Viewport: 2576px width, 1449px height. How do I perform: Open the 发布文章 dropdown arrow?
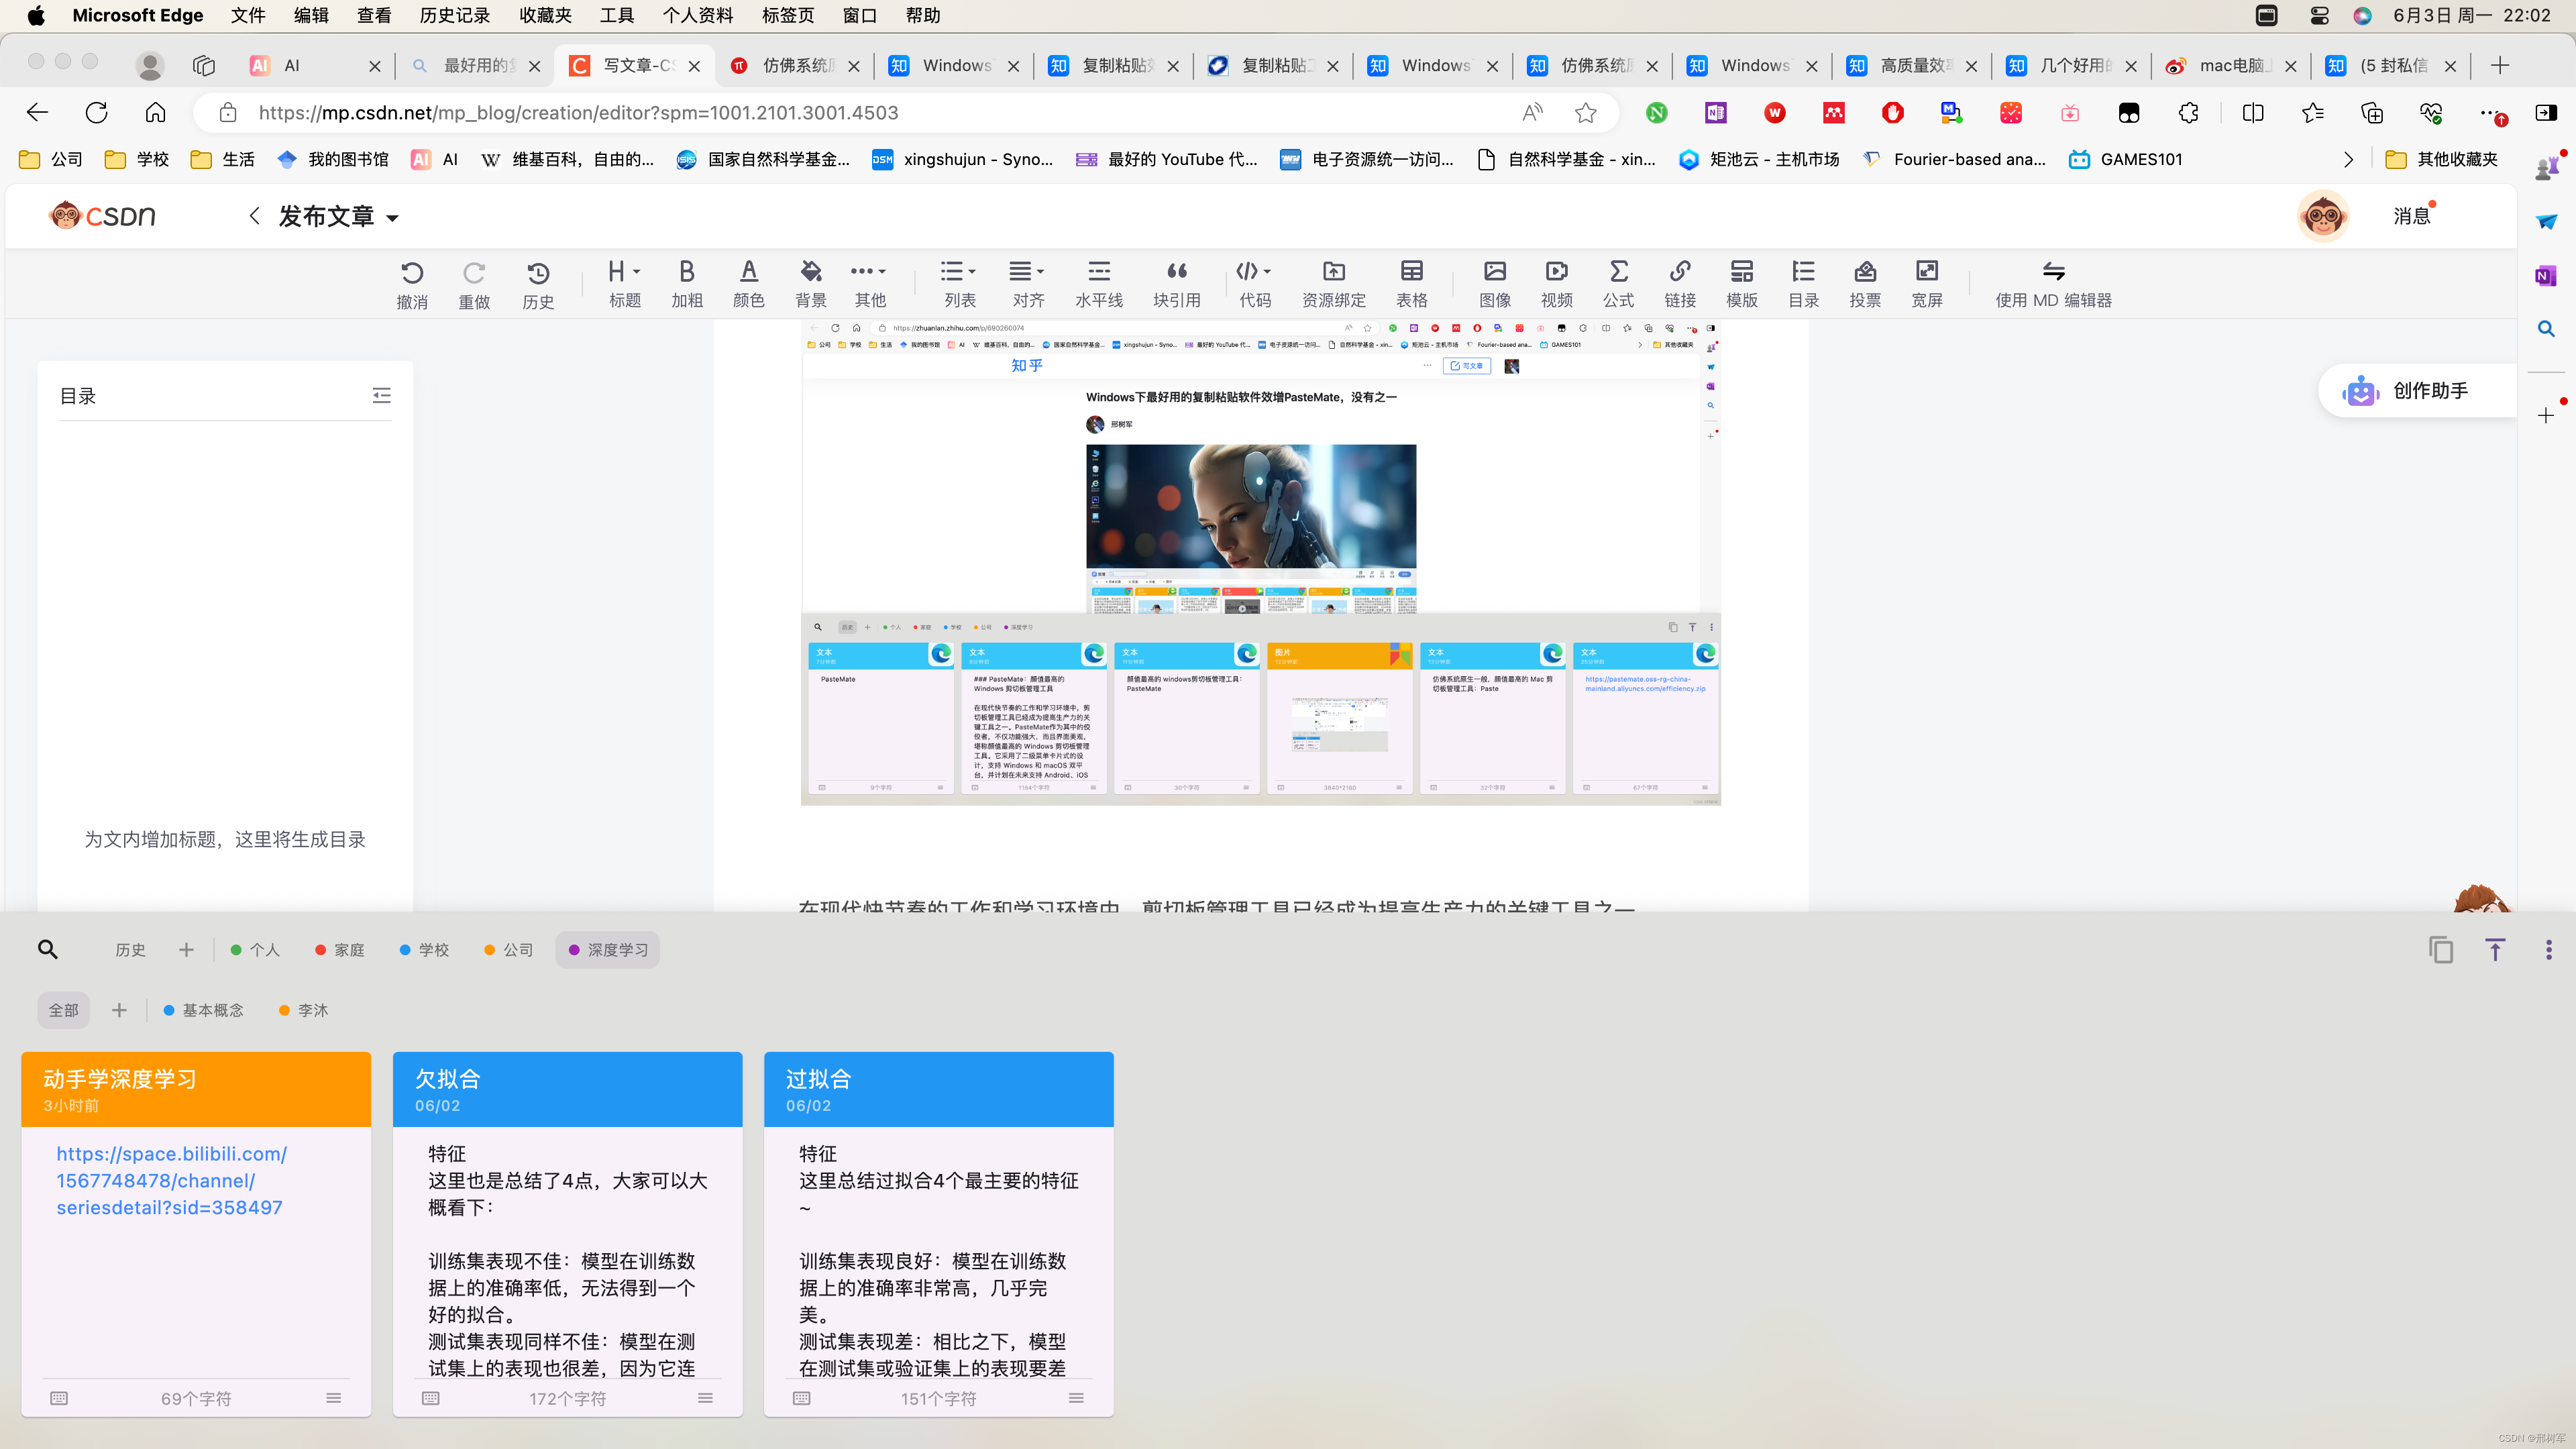(393, 218)
